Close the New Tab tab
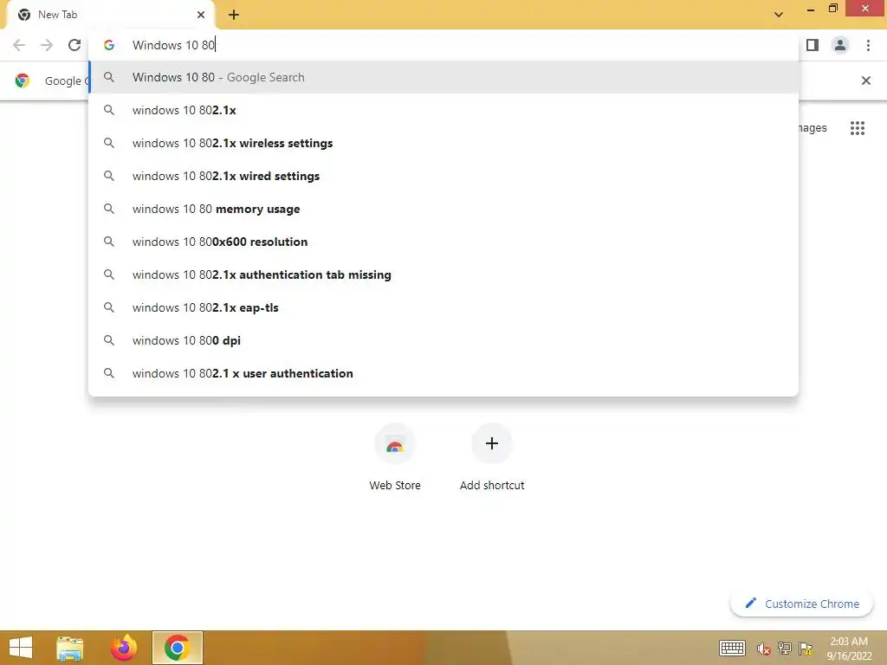Viewport: 887px width, 665px height. coord(201,15)
